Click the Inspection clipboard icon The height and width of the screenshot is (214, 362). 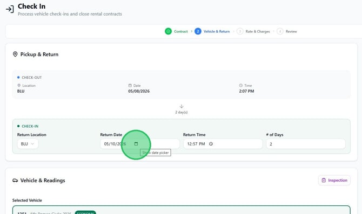324,180
